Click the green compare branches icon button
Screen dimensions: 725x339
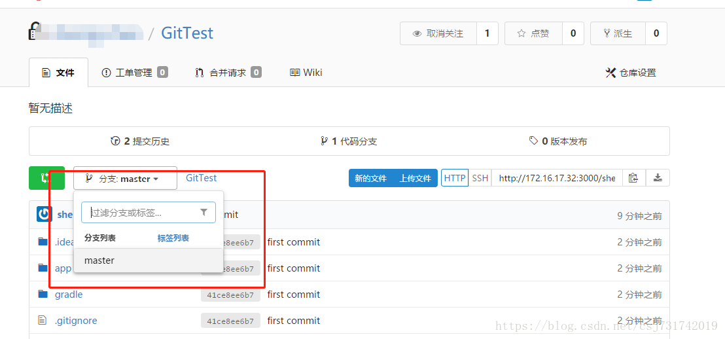click(x=46, y=178)
